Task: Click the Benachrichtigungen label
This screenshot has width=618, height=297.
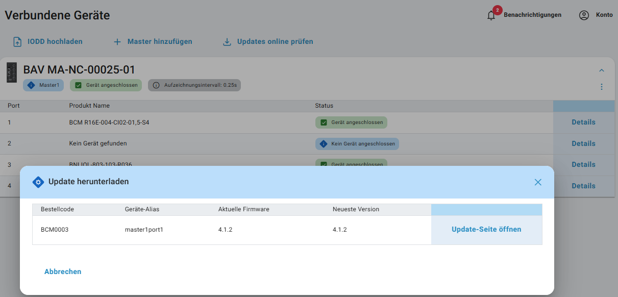Action: coord(532,15)
